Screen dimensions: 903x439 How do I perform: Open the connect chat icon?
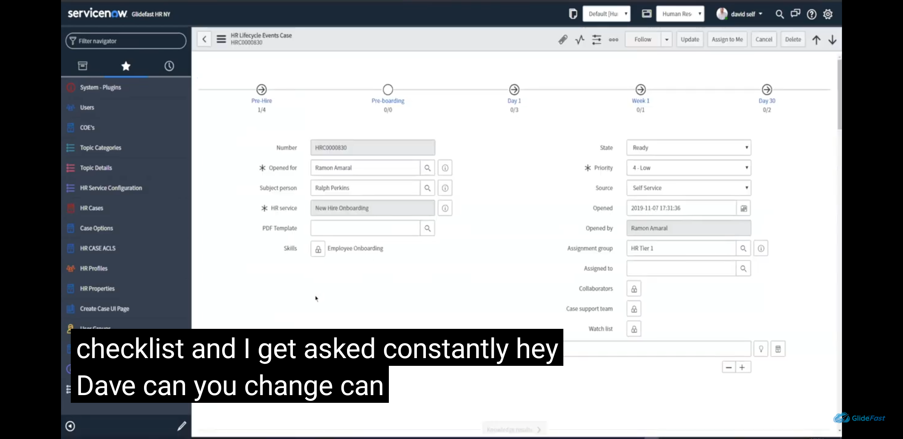coord(795,14)
